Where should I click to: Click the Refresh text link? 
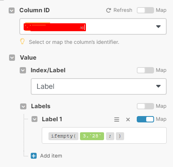(123, 10)
